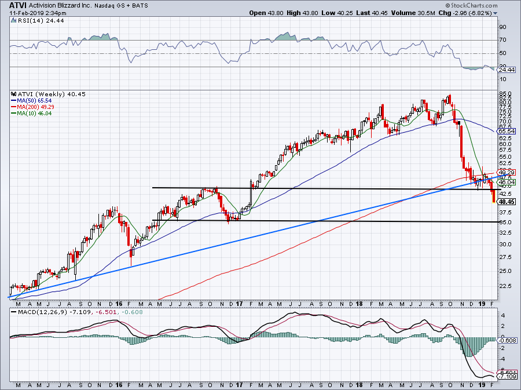Click the Chg -2.96 (-6.82%) value
The image size is (521, 390).
[465, 13]
